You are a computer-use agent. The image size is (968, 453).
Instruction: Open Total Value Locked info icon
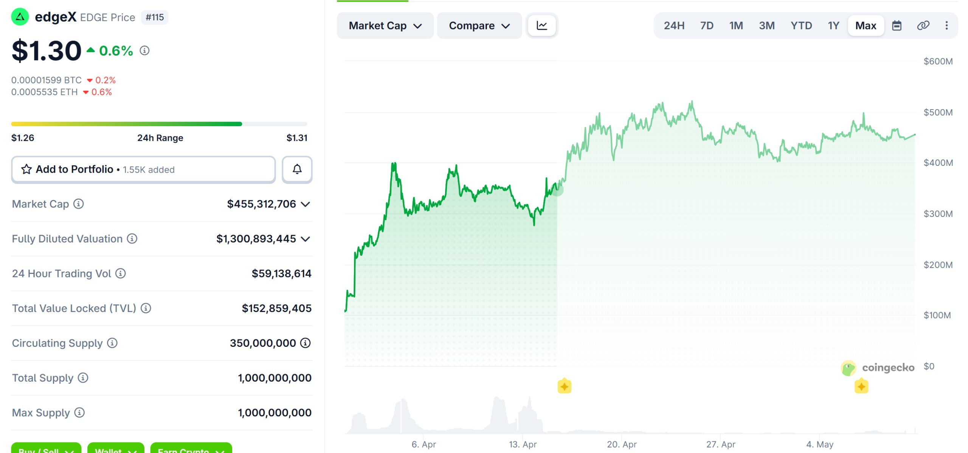[146, 308]
